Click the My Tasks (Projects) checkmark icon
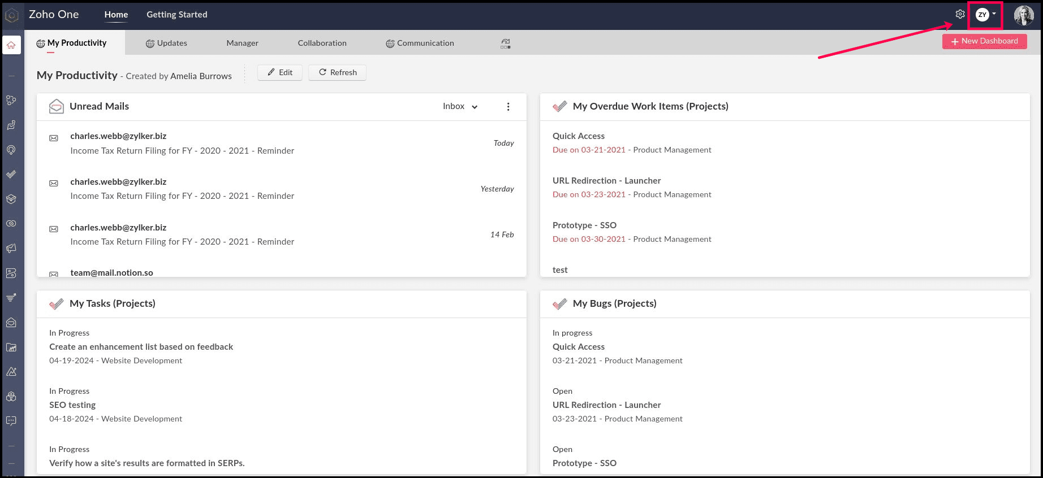1043x478 pixels. (x=57, y=304)
